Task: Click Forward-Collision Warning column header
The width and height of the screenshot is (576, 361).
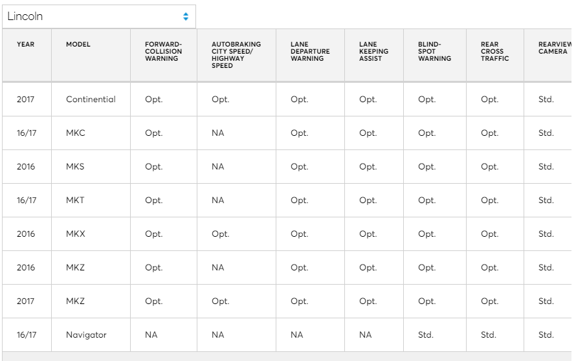Action: point(164,55)
